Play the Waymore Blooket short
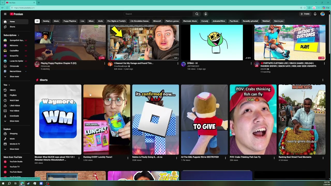Viewport: 331px width, 186px height. [x=58, y=120]
